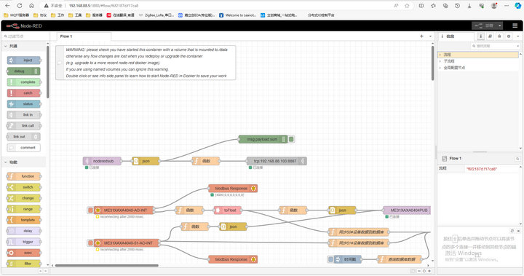Click the zoom in icon in footer

pos(429,271)
